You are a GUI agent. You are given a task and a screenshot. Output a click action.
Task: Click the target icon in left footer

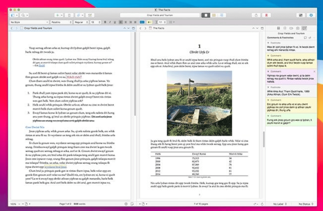pos(126,204)
